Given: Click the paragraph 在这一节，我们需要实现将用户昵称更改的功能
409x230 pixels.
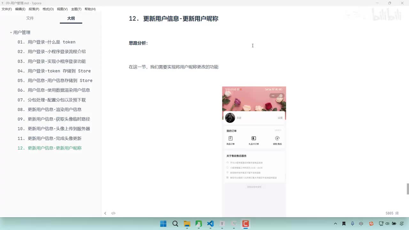Looking at the screenshot, I should (x=174, y=67).
